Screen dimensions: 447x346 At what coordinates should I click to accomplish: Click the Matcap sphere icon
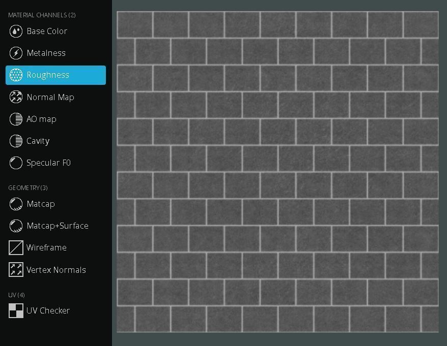point(16,204)
